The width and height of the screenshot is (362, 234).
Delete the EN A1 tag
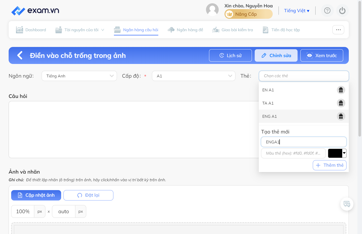341,90
